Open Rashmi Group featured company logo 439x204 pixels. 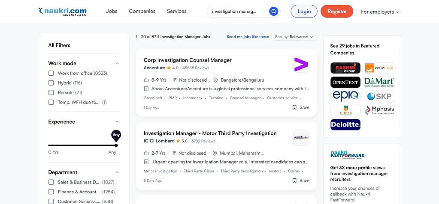345,68
